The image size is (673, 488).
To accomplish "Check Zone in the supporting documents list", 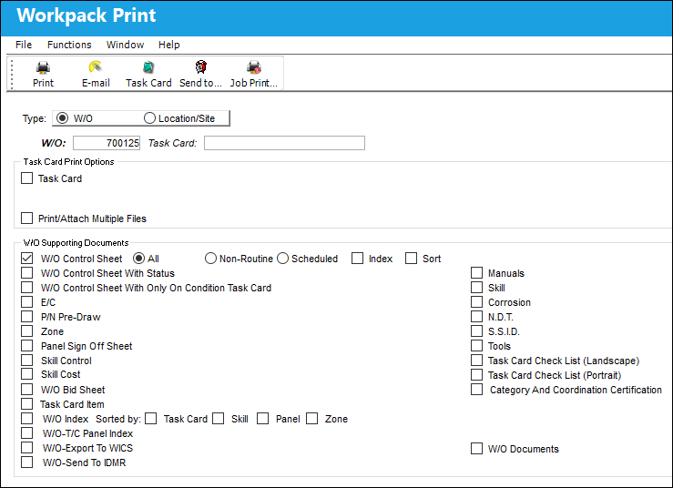I will (x=26, y=331).
